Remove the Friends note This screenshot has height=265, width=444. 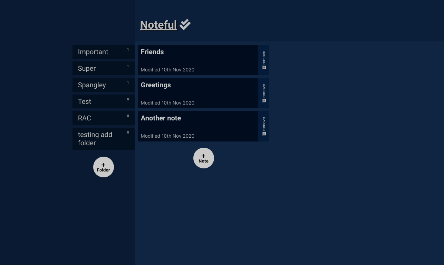point(263,59)
